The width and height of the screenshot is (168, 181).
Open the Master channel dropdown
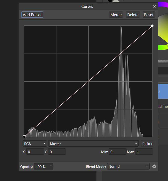93,143
